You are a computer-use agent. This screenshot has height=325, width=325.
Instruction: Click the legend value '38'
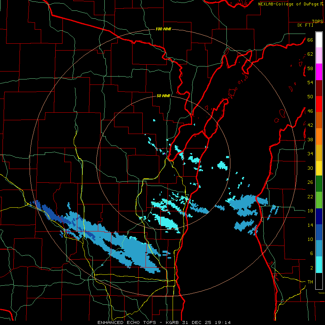(310, 139)
